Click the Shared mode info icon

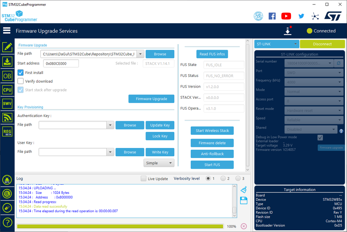point(341,131)
